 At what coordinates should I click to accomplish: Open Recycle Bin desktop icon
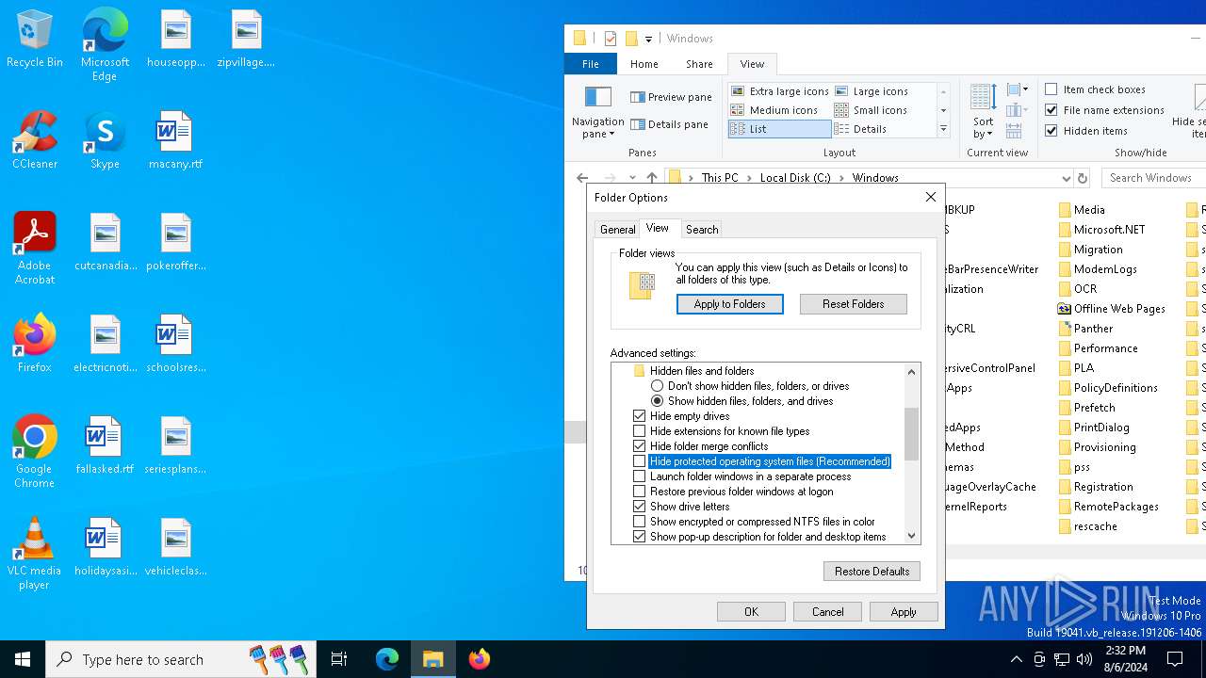34,39
